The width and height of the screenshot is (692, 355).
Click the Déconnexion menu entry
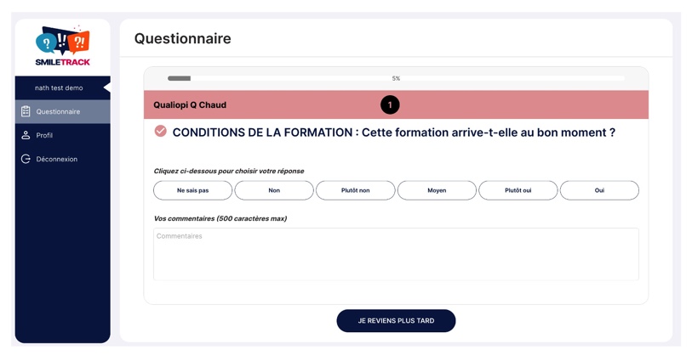pos(63,159)
